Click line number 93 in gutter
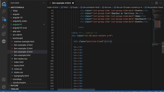The image size is (164, 92). tap(52, 41)
